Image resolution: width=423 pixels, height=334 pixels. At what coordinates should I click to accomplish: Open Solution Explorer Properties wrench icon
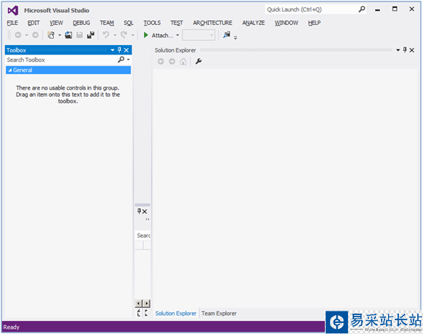(x=198, y=61)
